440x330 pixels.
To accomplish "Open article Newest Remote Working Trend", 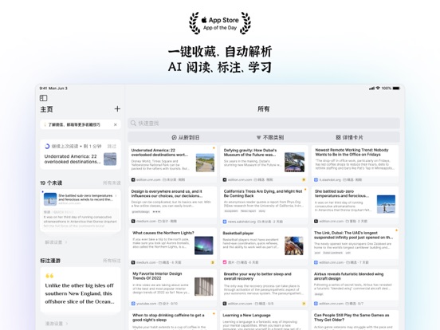I will 355,164.
